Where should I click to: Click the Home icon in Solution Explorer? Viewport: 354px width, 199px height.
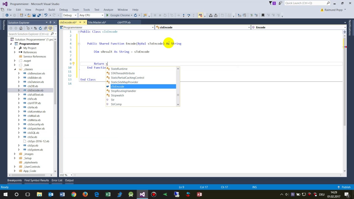tap(21, 28)
